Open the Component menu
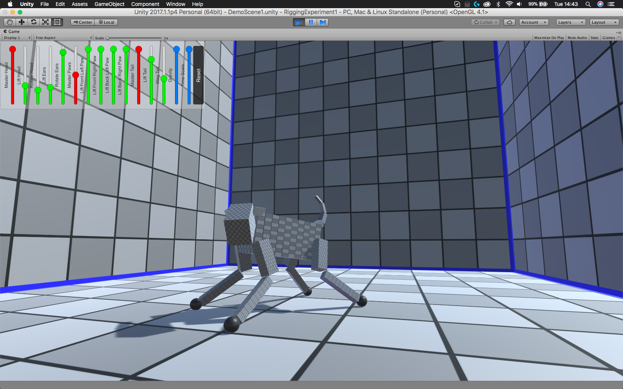623x389 pixels. [145, 4]
